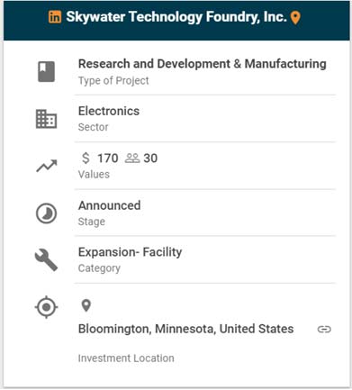352x390 pixels.
Task: Click the orange map pin beside company name
Action: click(x=295, y=18)
